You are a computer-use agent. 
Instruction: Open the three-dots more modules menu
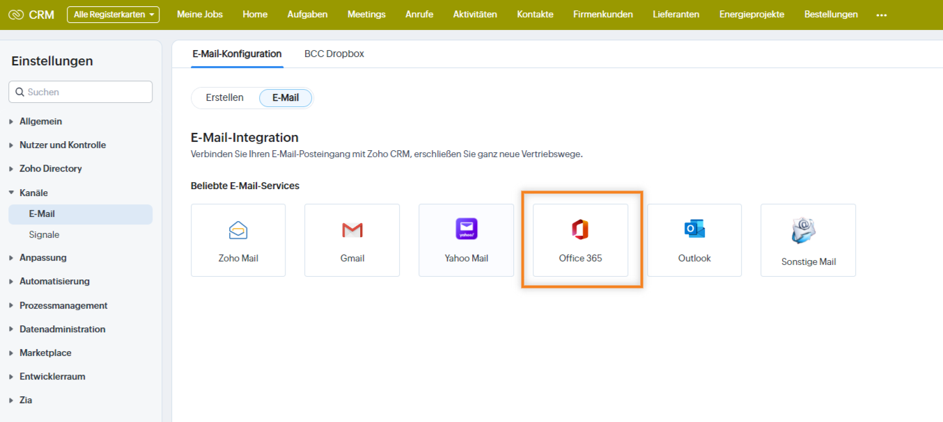pyautogui.click(x=882, y=15)
